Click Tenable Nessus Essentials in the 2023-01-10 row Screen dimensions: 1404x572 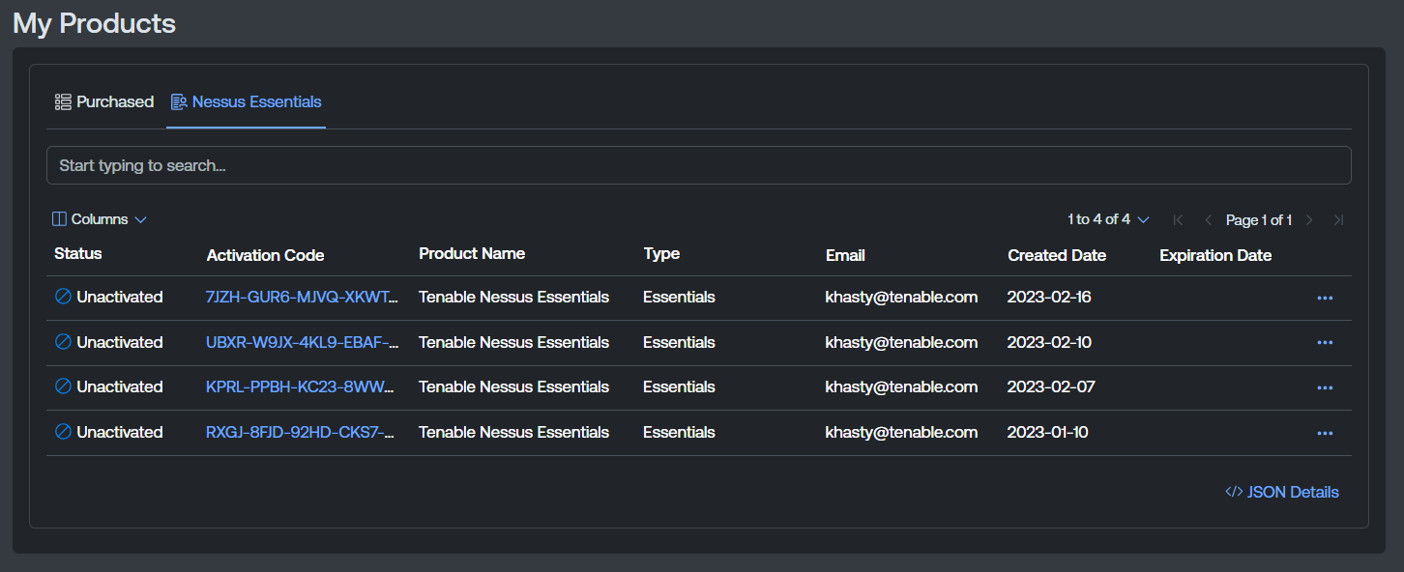[x=513, y=432]
